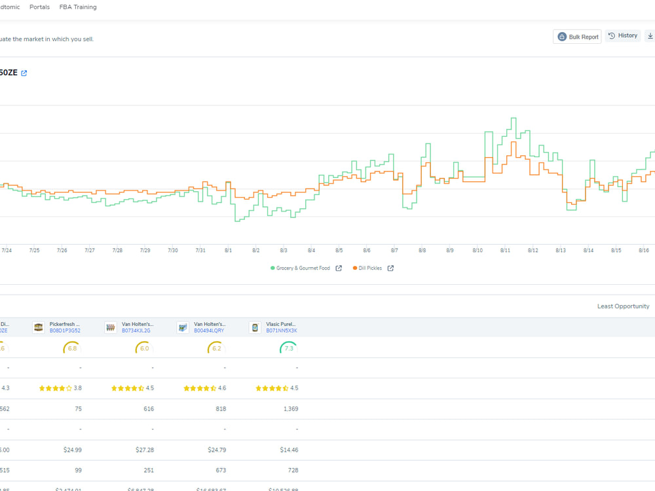Click the $24.79 price cell
The image size is (655, 491).
[x=217, y=450]
